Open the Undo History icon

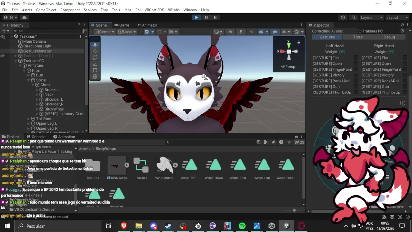point(343,17)
